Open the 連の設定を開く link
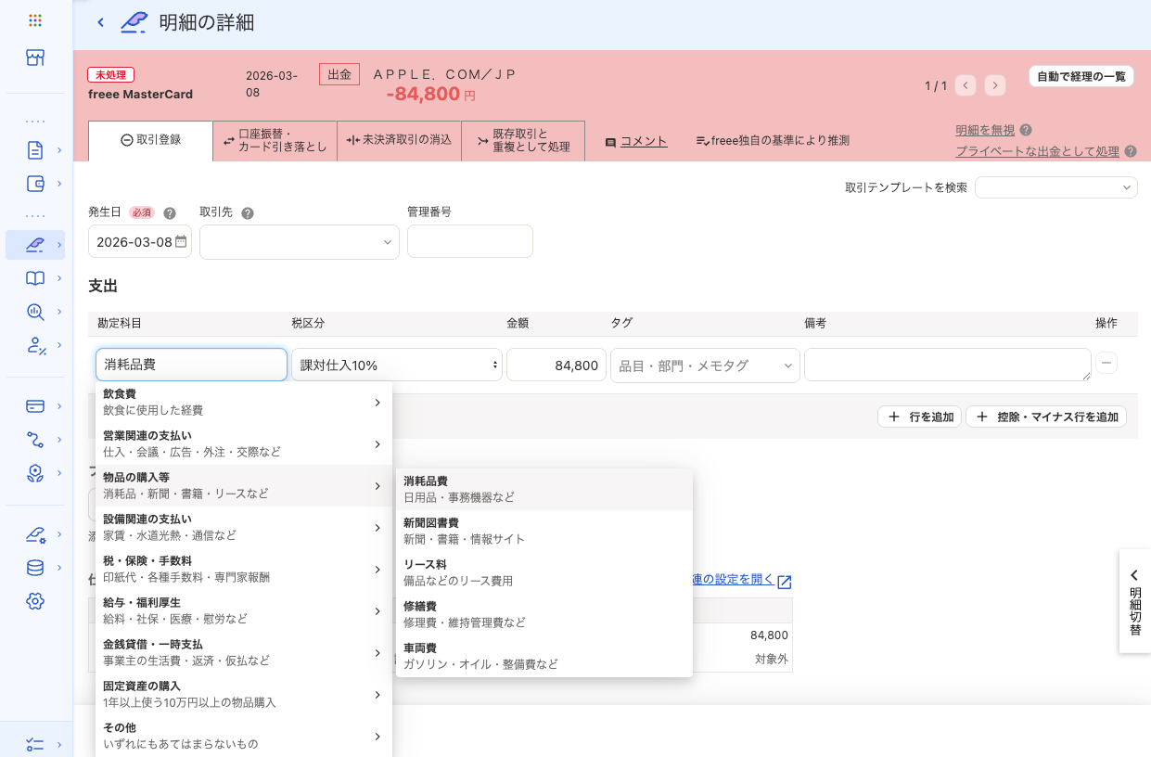The image size is (1151, 757). tap(733, 579)
